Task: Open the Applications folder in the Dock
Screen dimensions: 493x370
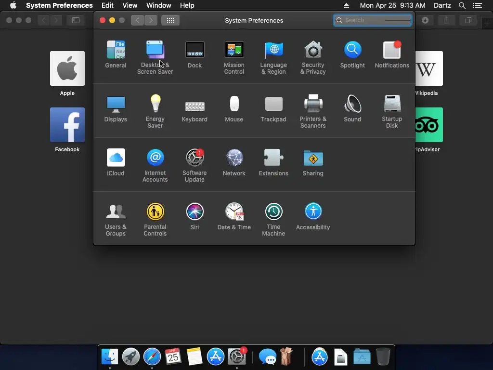Action: (362, 357)
